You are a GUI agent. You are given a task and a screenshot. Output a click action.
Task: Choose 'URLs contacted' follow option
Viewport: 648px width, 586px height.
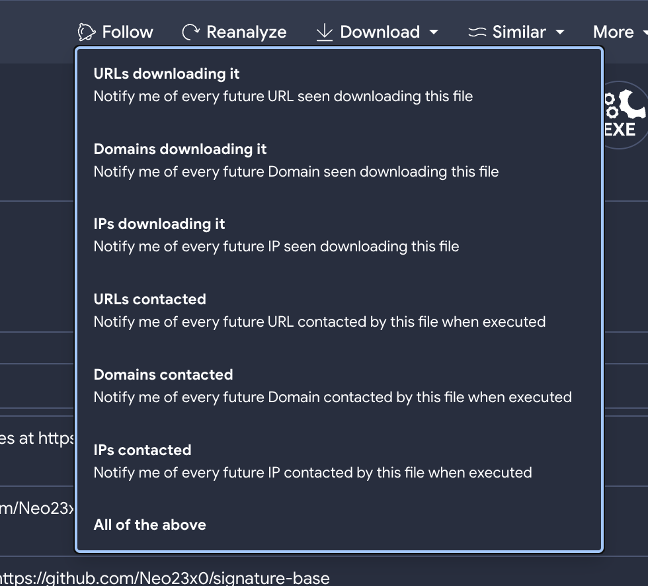pyautogui.click(x=319, y=311)
